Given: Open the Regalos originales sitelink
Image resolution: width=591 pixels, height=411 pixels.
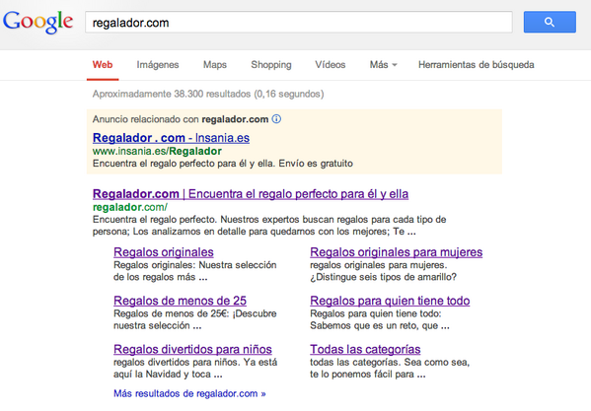Looking at the screenshot, I should click(164, 252).
